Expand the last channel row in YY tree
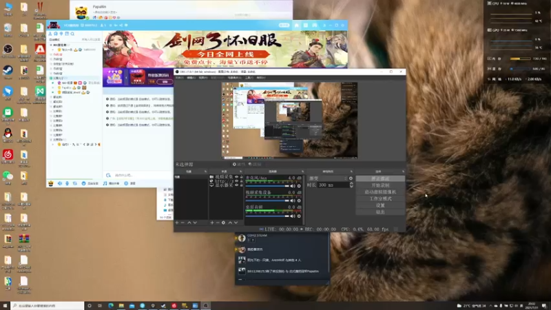The height and width of the screenshot is (310, 551). pos(53,144)
